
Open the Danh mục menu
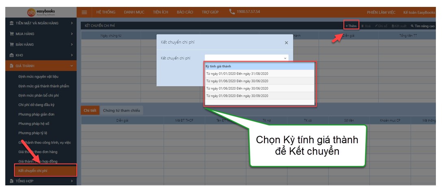[134, 12]
